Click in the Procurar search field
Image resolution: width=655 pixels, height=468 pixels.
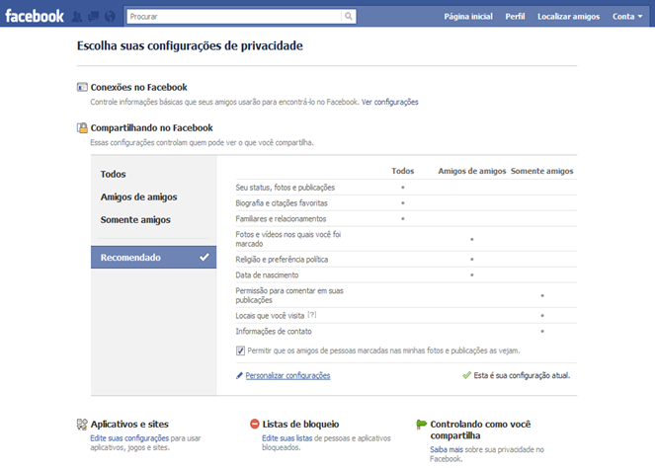[234, 16]
